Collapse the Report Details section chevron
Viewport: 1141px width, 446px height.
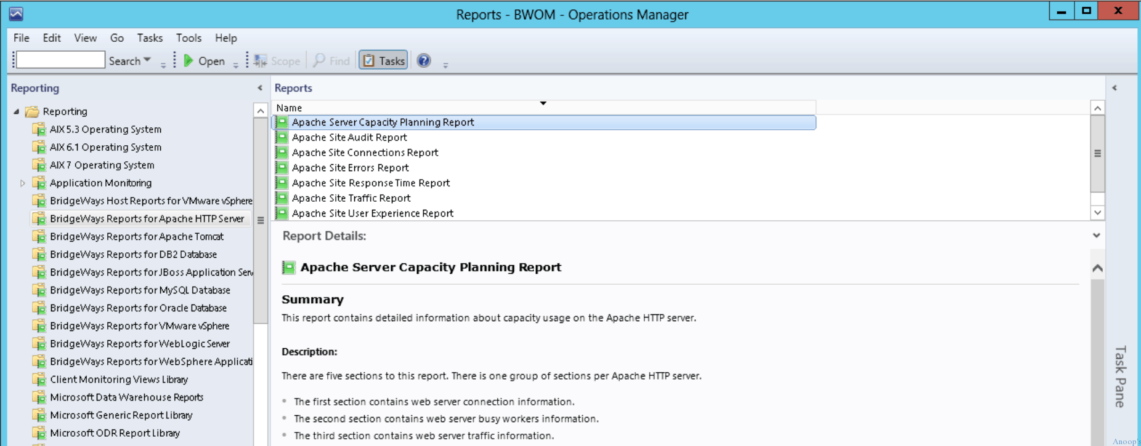point(1097,236)
